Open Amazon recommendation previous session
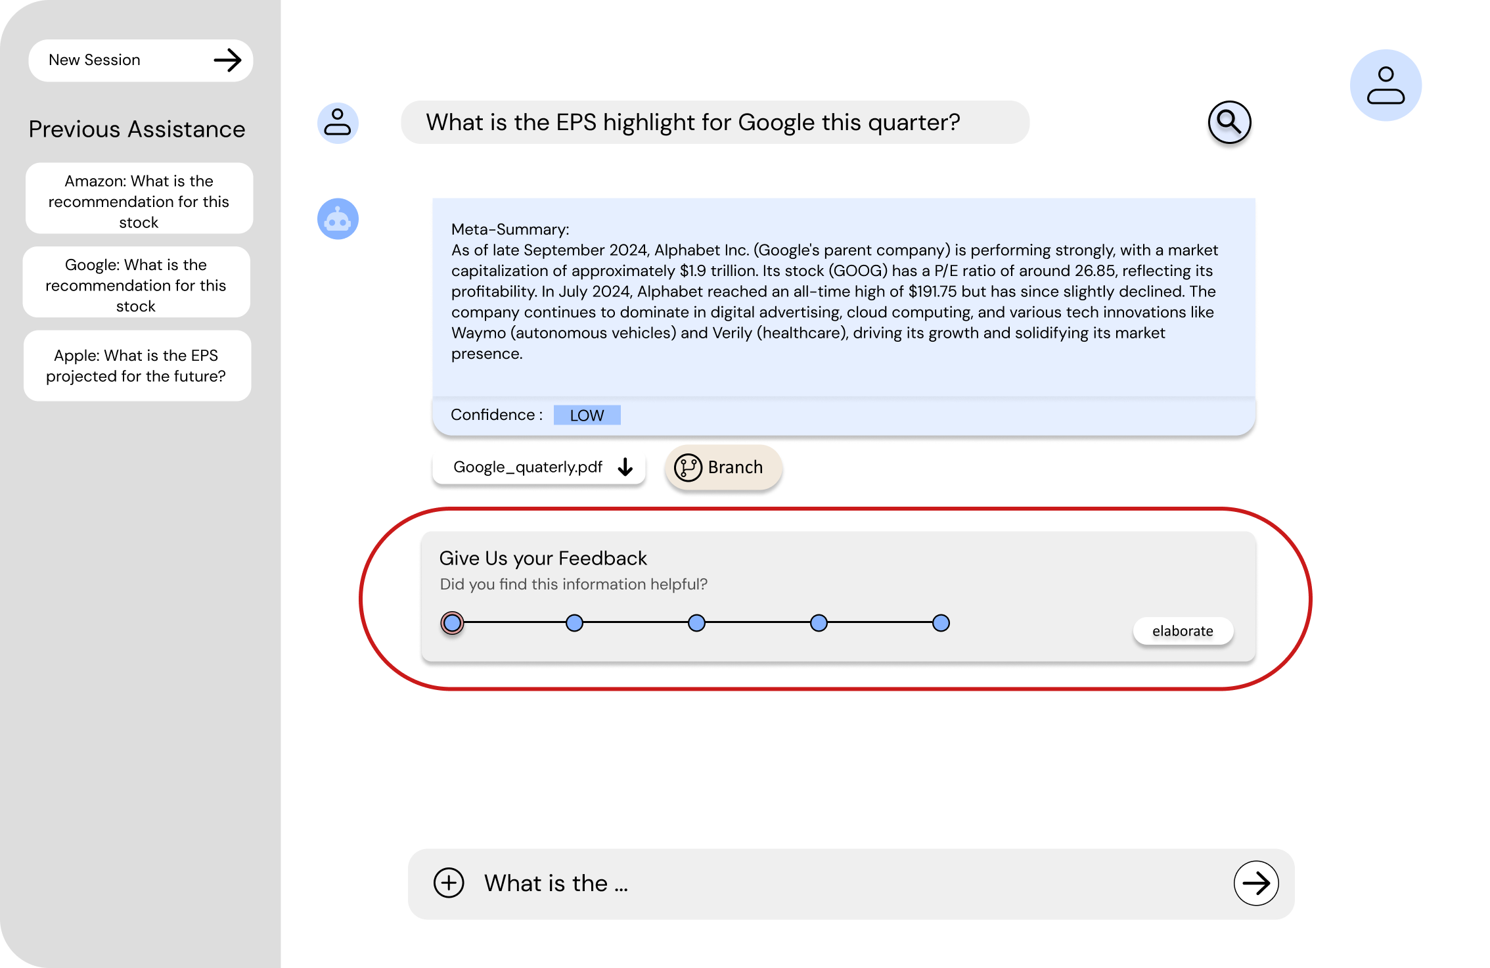The height and width of the screenshot is (968, 1490). click(139, 198)
